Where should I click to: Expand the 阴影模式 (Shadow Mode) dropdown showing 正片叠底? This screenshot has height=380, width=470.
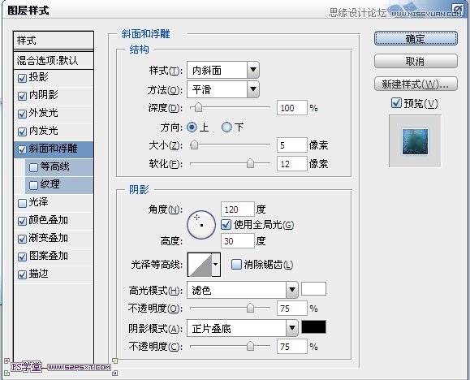pyautogui.click(x=242, y=328)
